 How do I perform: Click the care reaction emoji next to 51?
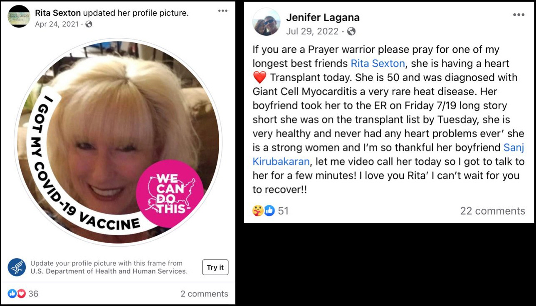pos(257,211)
